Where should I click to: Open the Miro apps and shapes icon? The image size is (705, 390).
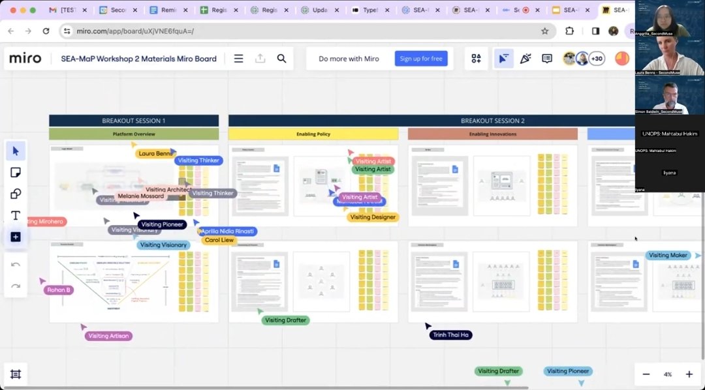pos(476,59)
